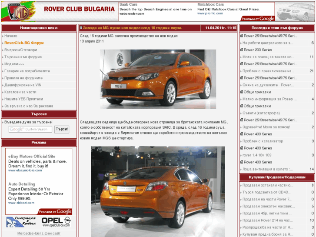Click the Google ads badge in the sidebar ad
The width and height of the screenshot is (316, 237).
point(55,211)
